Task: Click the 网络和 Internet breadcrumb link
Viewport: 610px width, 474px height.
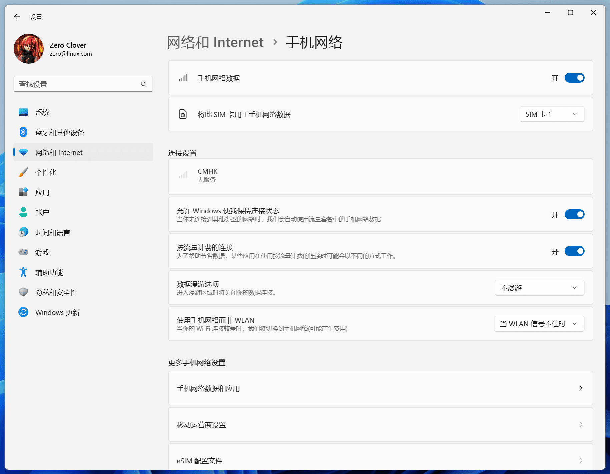Action: coord(215,42)
